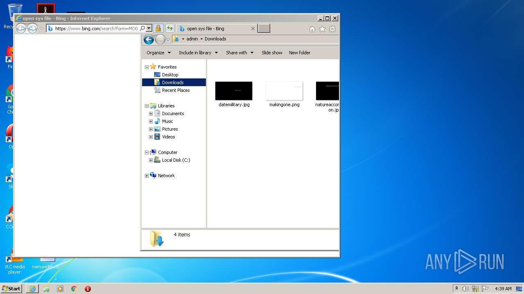Viewport: 524px width, 294px height.
Task: Click the volume speaker tray icon
Action: [x=465, y=289]
